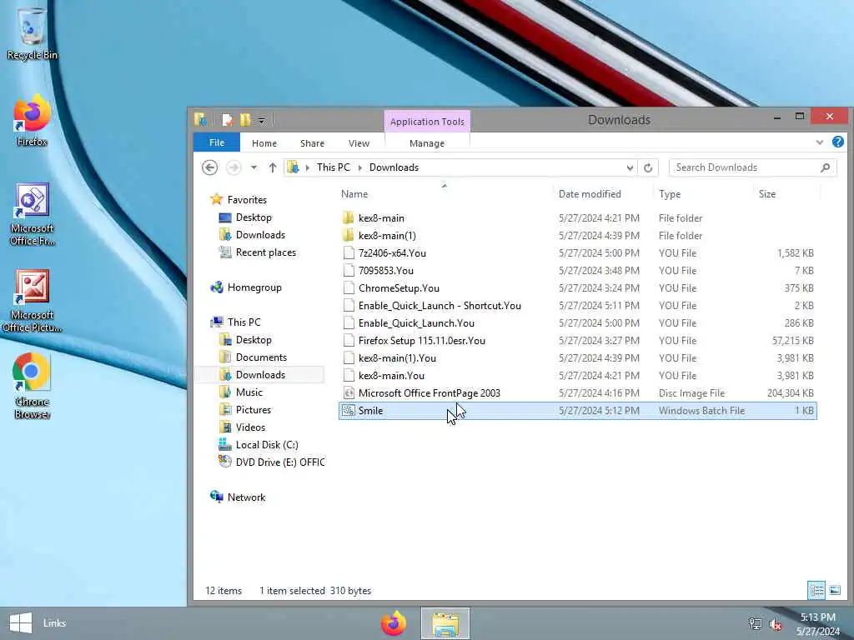Go up one folder level
This screenshot has width=854, height=640.
click(273, 167)
